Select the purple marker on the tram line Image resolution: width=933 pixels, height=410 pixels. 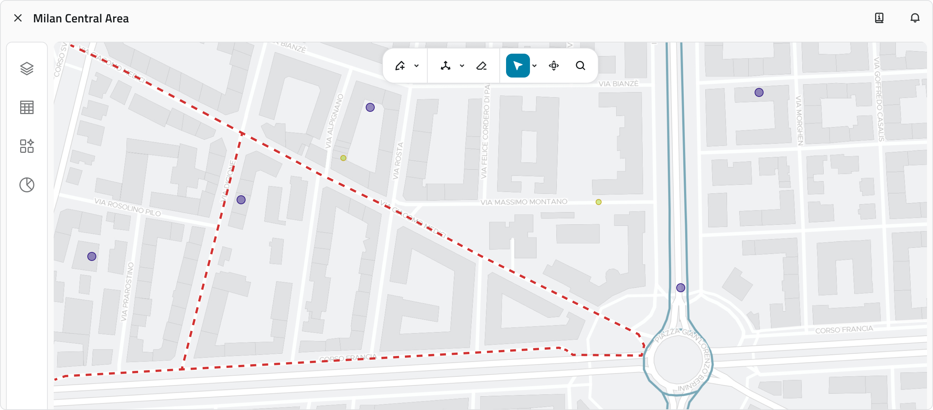click(x=681, y=288)
